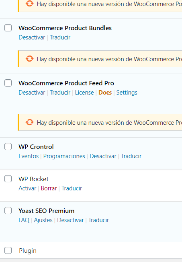Click update icon above WooCommerce Product Bundles
The width and height of the screenshot is (182, 262).
pyautogui.click(x=29, y=4)
